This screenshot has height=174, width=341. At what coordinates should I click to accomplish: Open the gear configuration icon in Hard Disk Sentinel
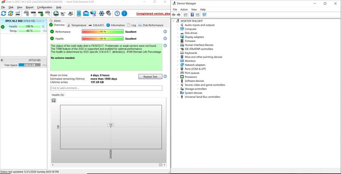click(x=101, y=14)
